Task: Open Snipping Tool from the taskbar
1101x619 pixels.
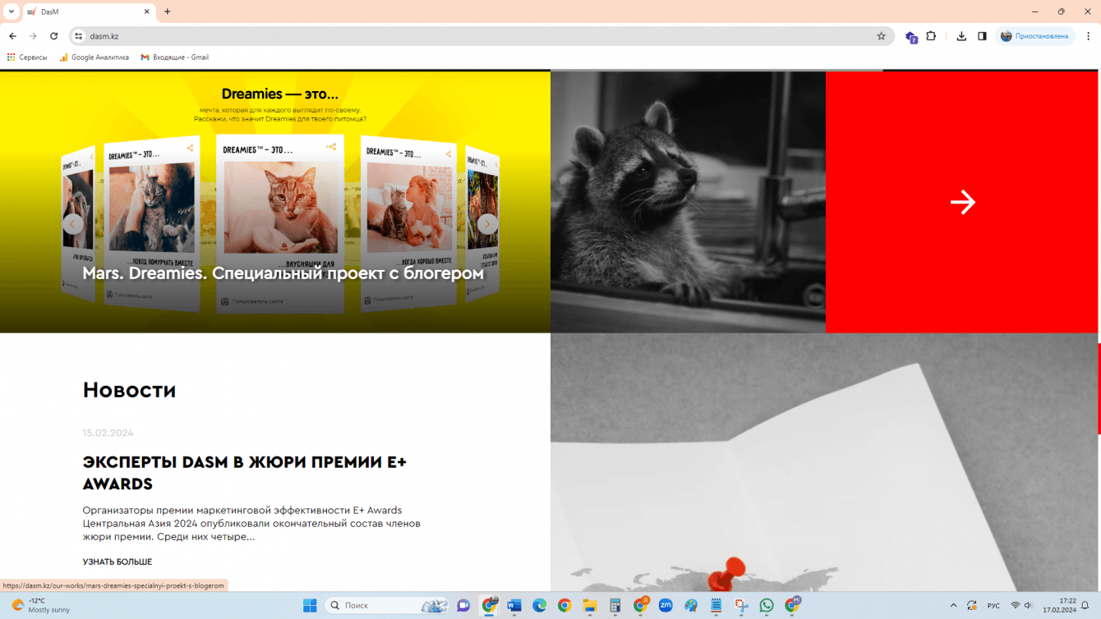Action: pos(741,606)
